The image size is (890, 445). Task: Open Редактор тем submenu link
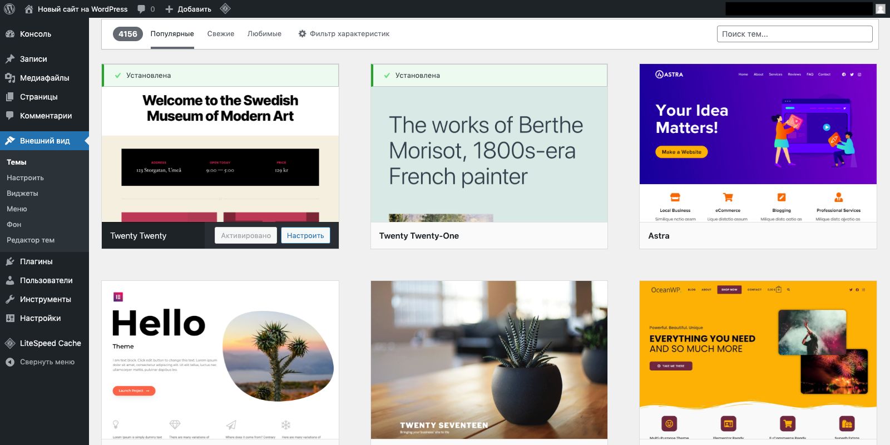coord(31,240)
